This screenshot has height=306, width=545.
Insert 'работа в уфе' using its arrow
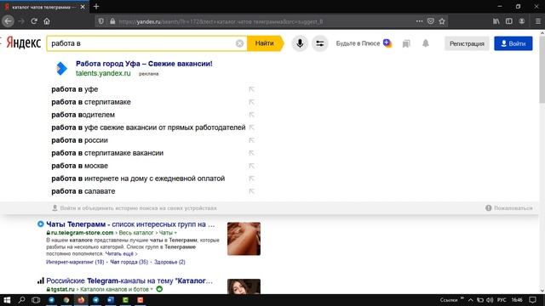pos(251,89)
